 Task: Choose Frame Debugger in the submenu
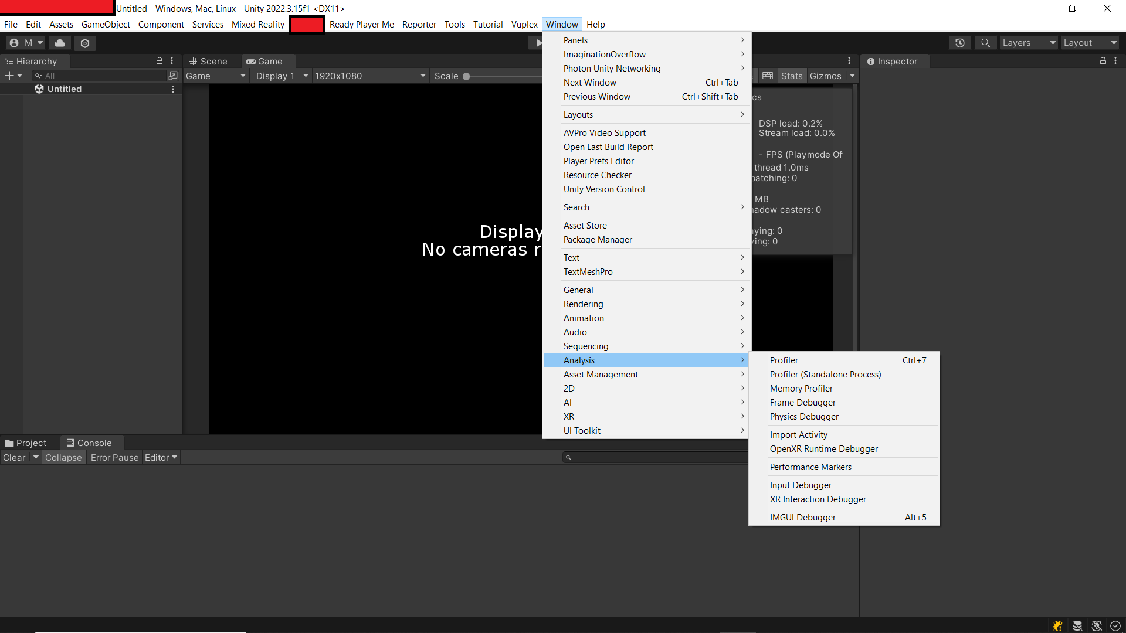tap(802, 403)
